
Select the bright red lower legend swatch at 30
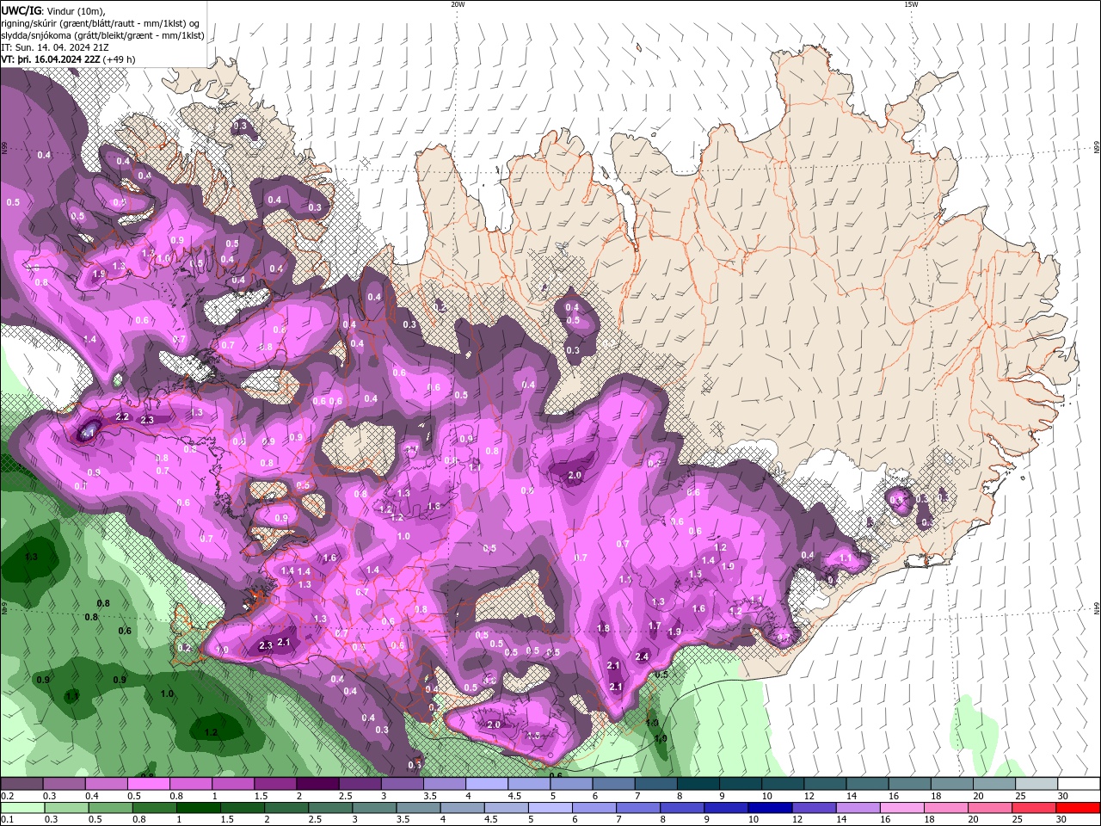[1078, 807]
